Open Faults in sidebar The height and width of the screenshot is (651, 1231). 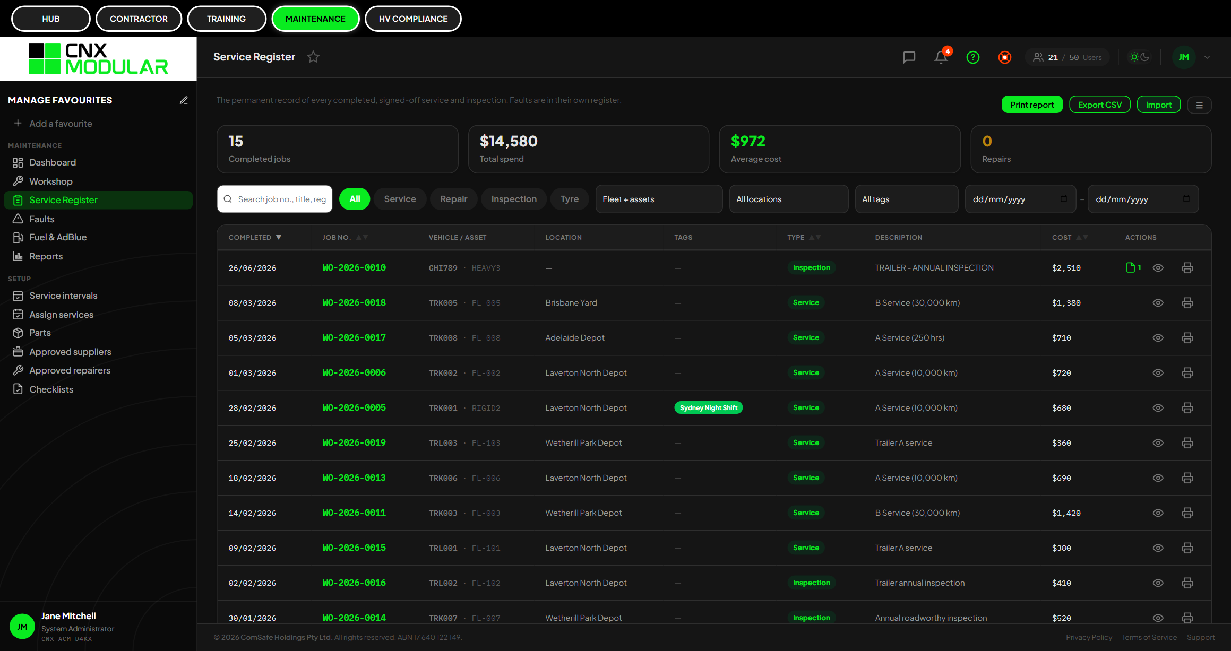click(98, 219)
